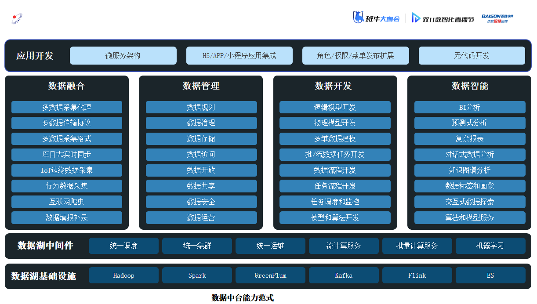Viewport: 537px width, 304px height.
Task: Click the 数据开发 column heading
Action: (334, 86)
